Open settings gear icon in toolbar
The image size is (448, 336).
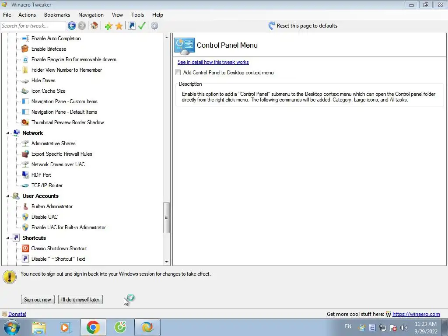pyautogui.click(x=154, y=26)
